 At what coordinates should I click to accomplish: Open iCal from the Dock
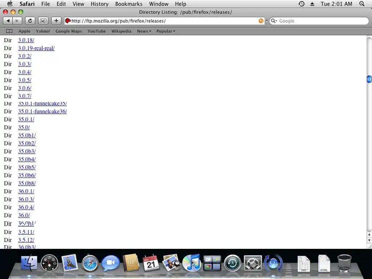[x=151, y=263]
